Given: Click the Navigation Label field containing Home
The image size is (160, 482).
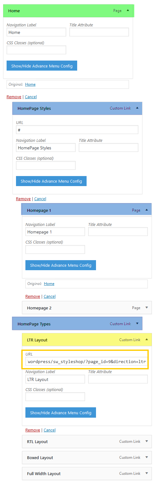Looking at the screenshot, I should [36, 32].
